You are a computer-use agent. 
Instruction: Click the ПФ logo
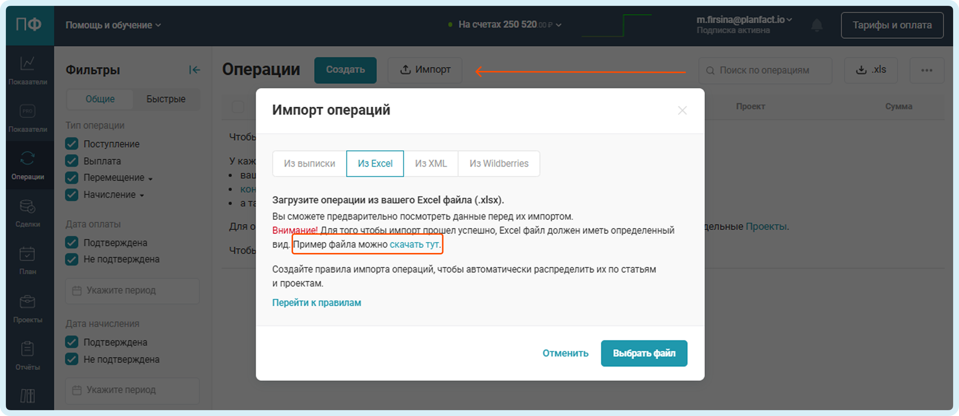(29, 25)
